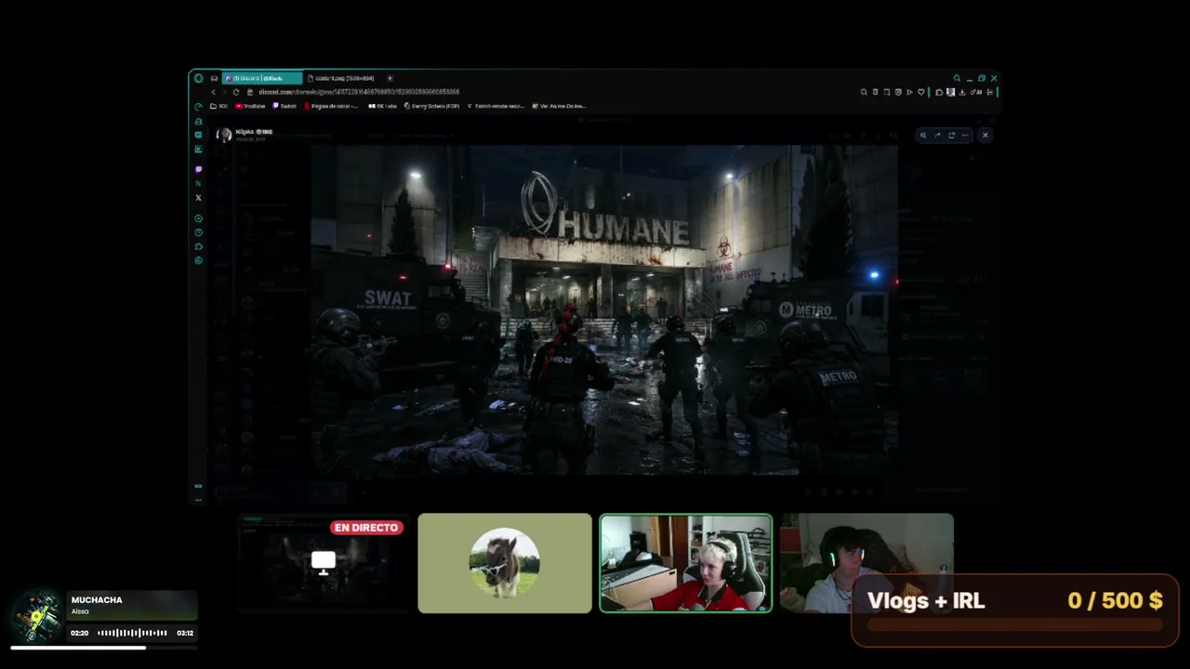Viewport: 1190px width, 669px height.
Task: Click the HUMANE building image in the viewer
Action: 604,310
